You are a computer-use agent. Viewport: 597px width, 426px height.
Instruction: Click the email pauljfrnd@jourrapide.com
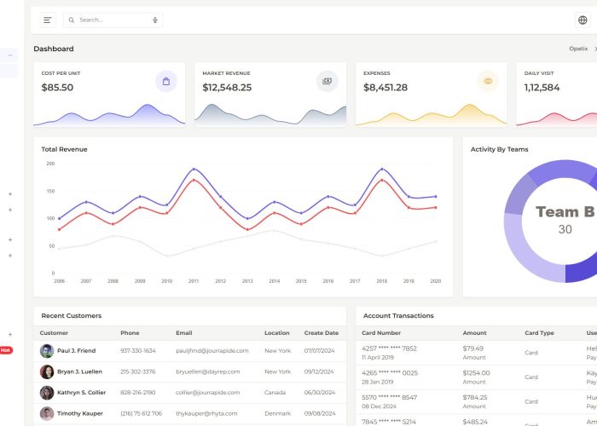coord(212,351)
